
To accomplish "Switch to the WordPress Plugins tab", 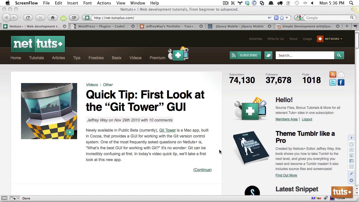I will (103, 26).
